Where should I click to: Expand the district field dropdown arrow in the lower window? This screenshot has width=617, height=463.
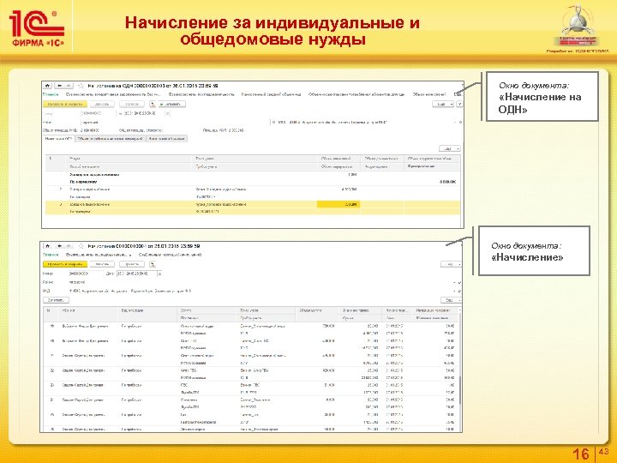(455, 283)
